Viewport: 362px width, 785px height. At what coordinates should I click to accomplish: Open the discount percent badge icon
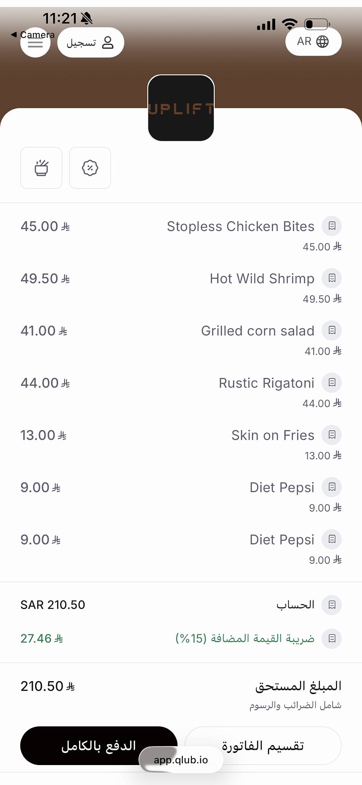point(90,168)
